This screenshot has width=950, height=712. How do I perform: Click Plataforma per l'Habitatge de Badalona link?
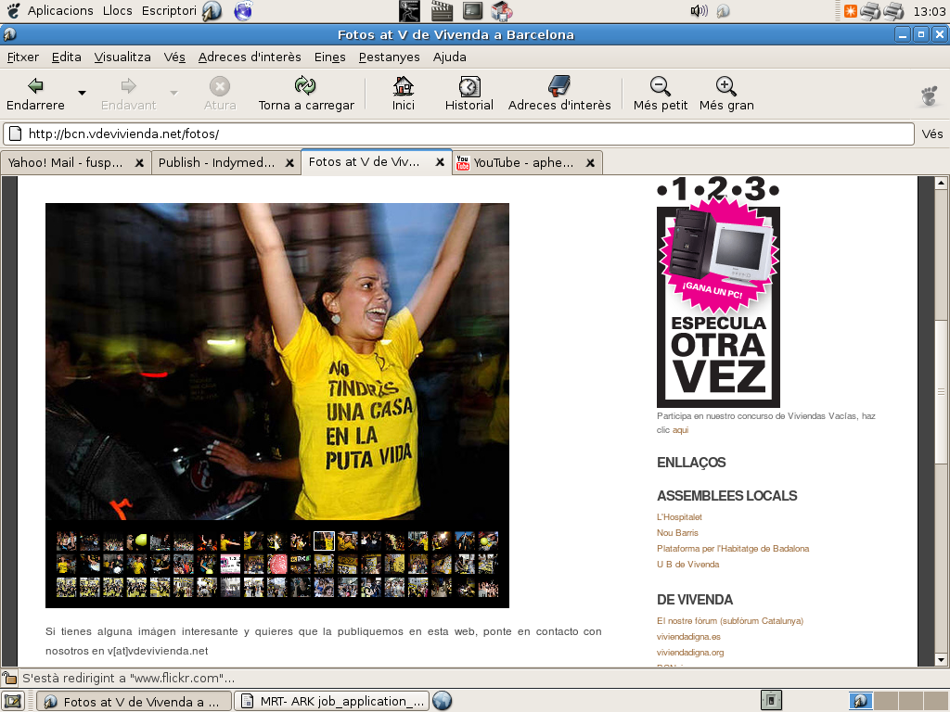point(732,549)
